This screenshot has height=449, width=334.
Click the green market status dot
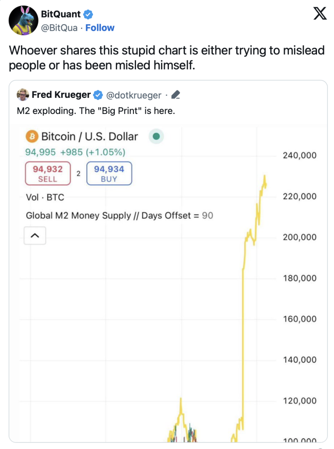(x=156, y=136)
